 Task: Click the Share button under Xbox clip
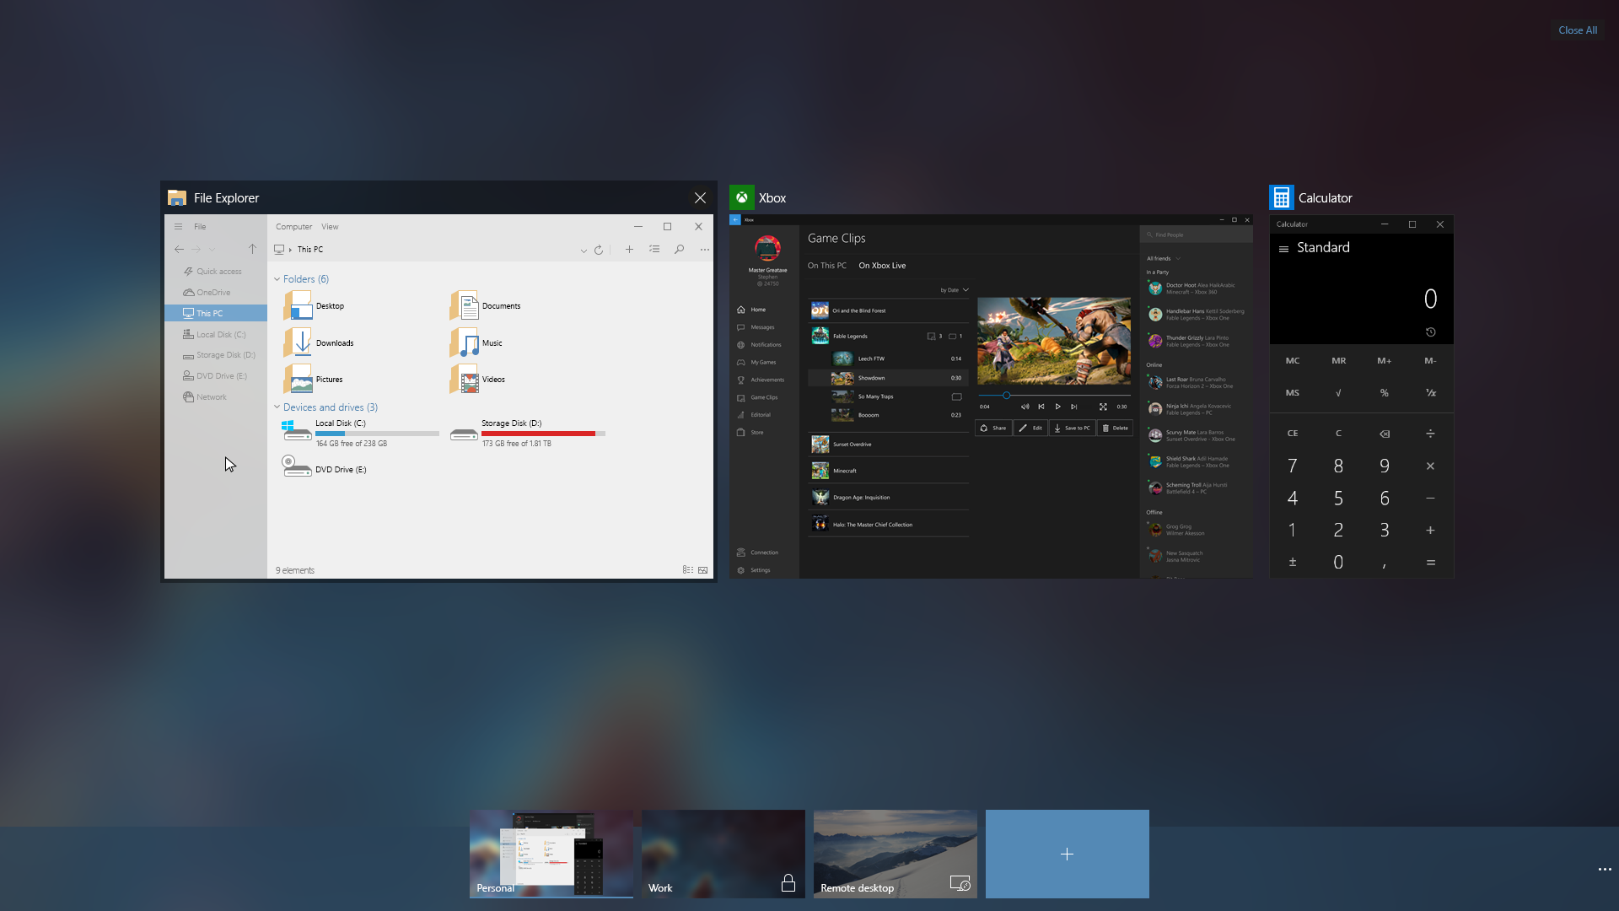click(993, 428)
